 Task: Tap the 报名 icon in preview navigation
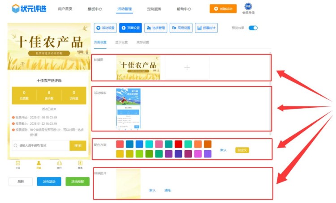click(80, 165)
